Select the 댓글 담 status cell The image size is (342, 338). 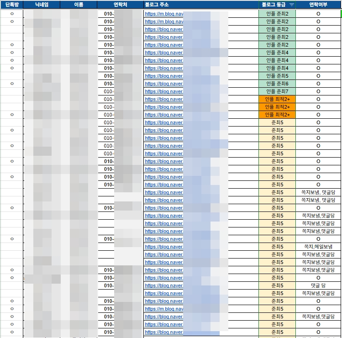click(x=318, y=285)
